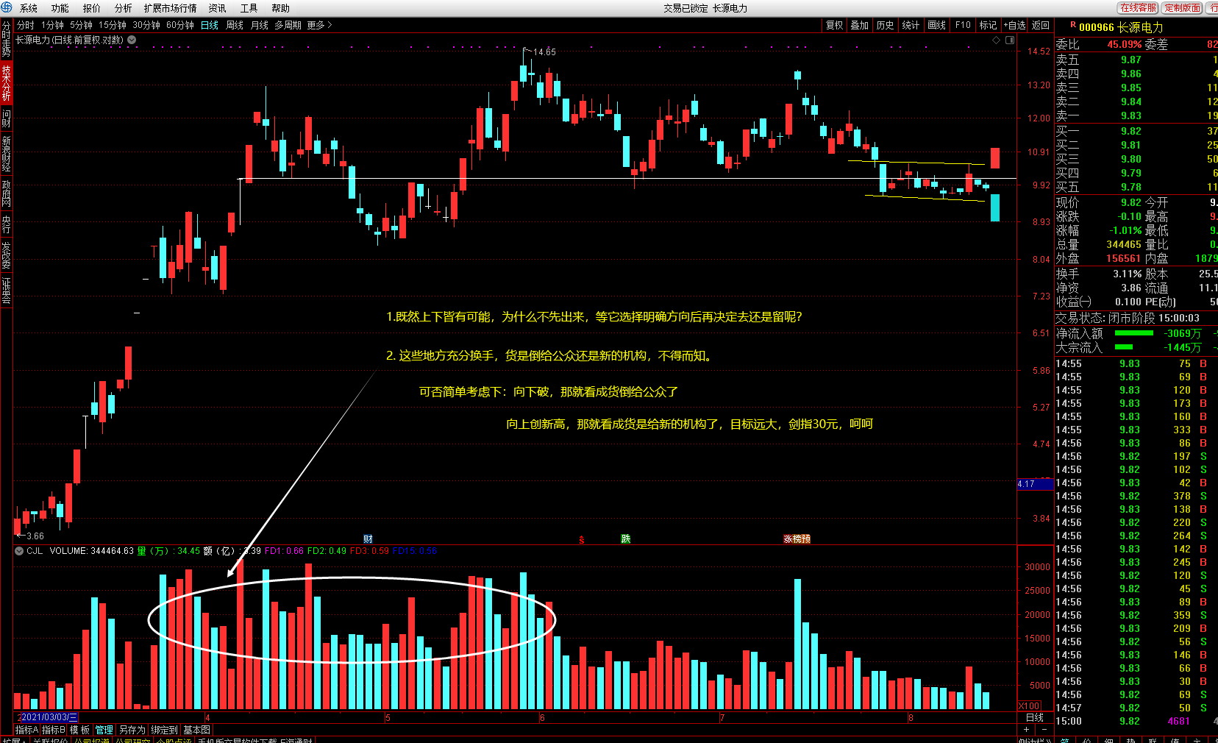
Task: Click the 管理 tab
Action: click(104, 730)
